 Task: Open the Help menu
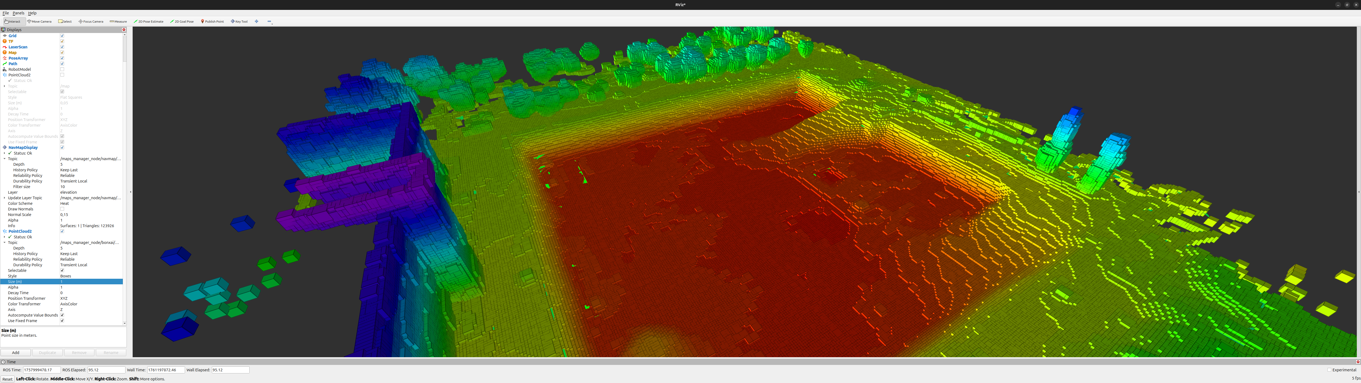(32, 13)
